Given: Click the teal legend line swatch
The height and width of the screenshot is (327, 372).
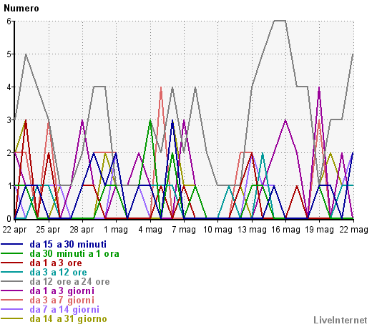Looking at the screenshot, I should (x=12, y=272).
